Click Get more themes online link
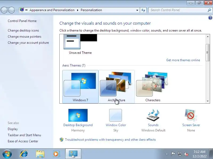Viewport: 213px width, 159px height. 183,60
